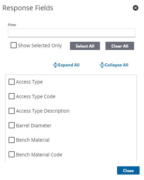Tick the Access Type checkbox
This screenshot has height=180, width=144.
point(12,82)
